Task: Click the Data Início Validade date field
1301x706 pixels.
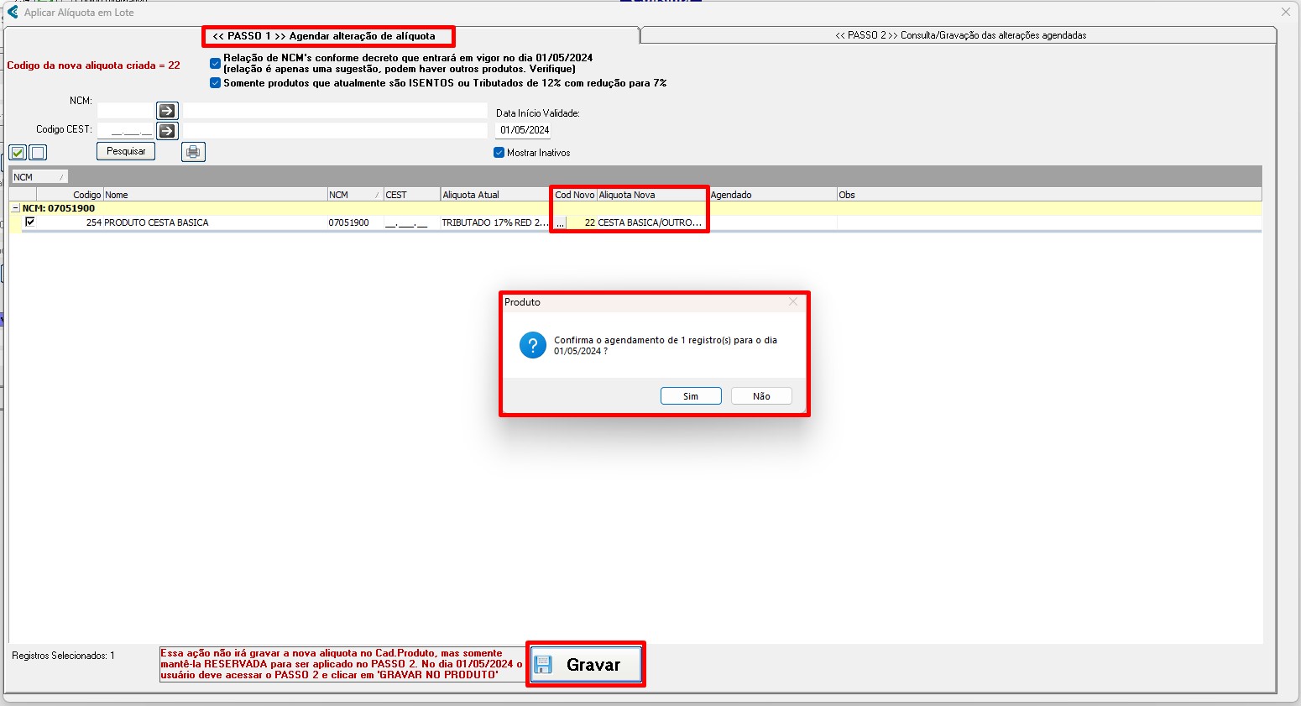Action: click(x=524, y=130)
